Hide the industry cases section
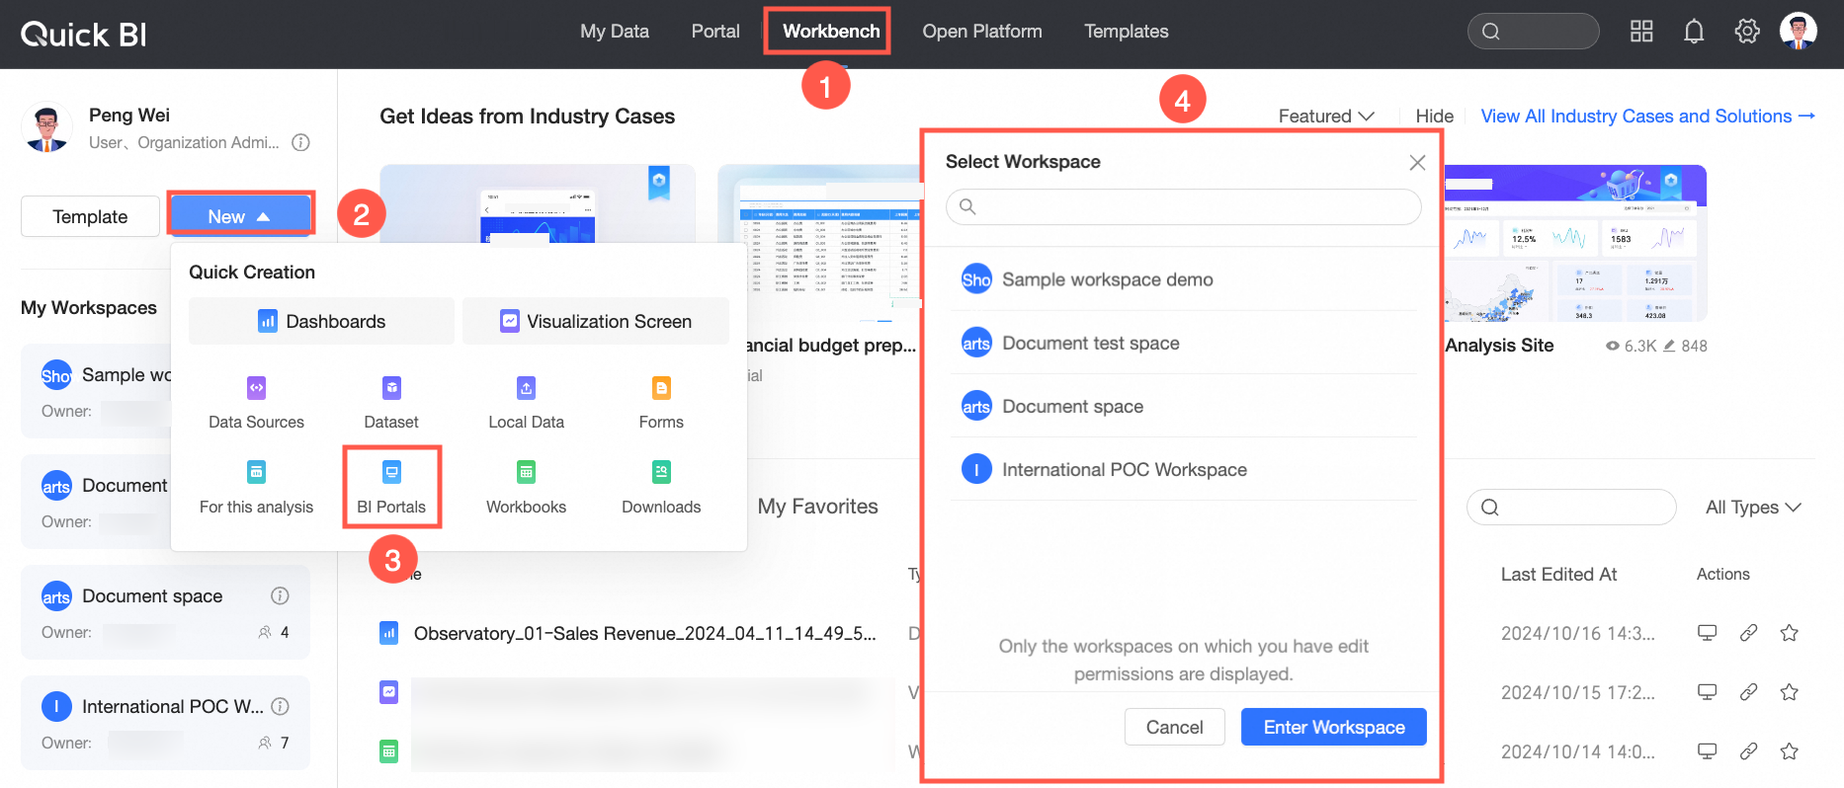The image size is (1844, 788). [1434, 117]
